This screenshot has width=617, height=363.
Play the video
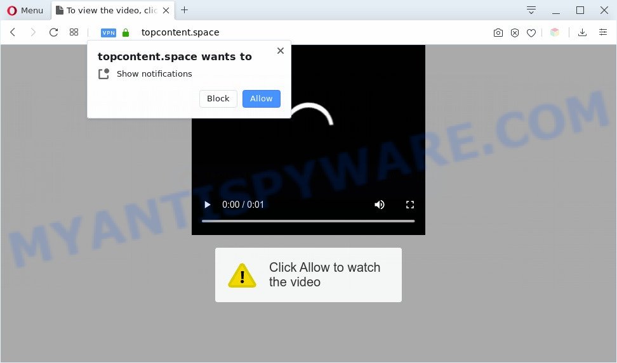pyautogui.click(x=208, y=205)
